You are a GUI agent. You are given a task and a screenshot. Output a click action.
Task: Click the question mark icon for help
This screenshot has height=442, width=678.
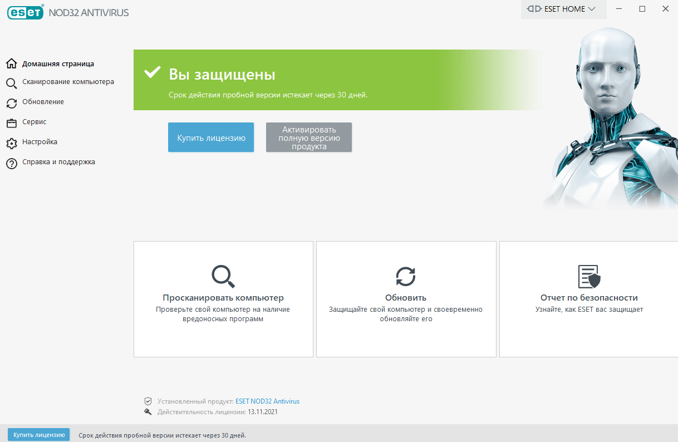[11, 164]
